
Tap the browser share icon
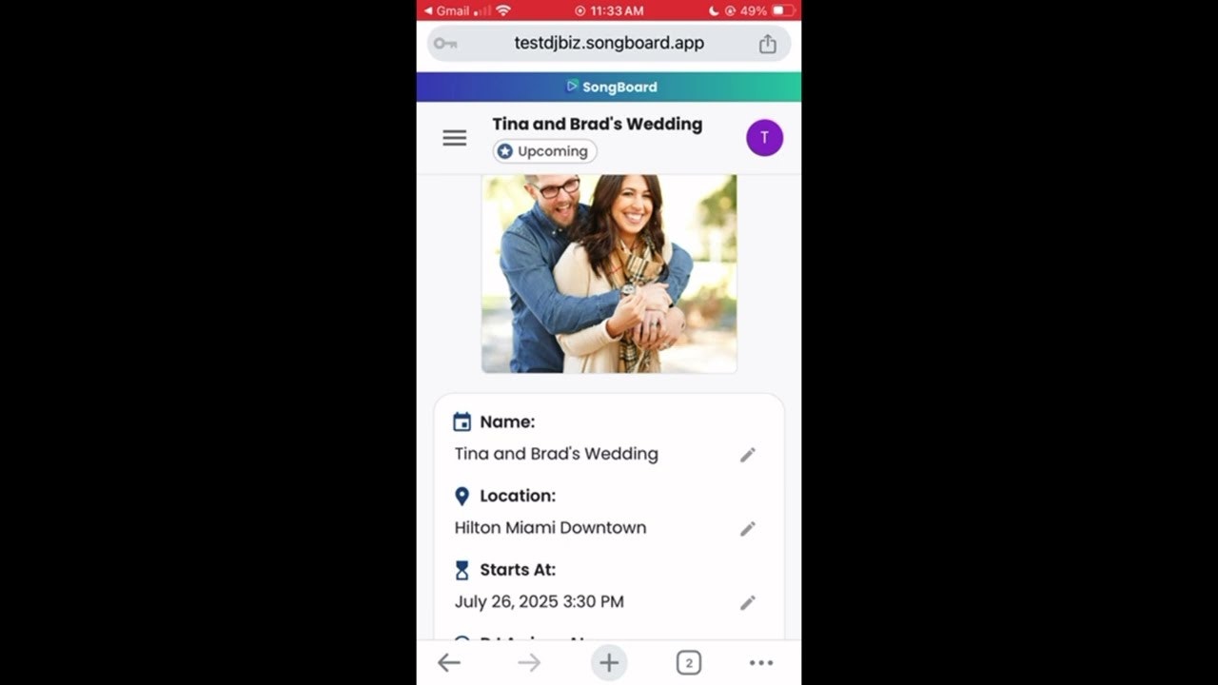767,44
